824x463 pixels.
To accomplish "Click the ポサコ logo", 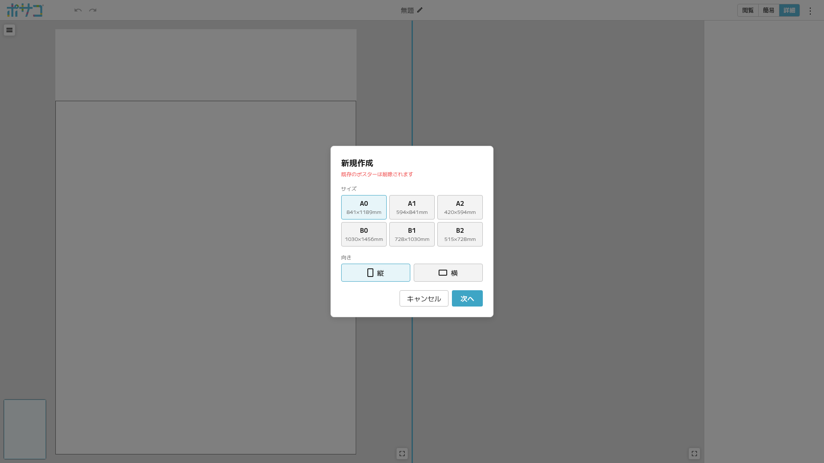I will pos(25,10).
